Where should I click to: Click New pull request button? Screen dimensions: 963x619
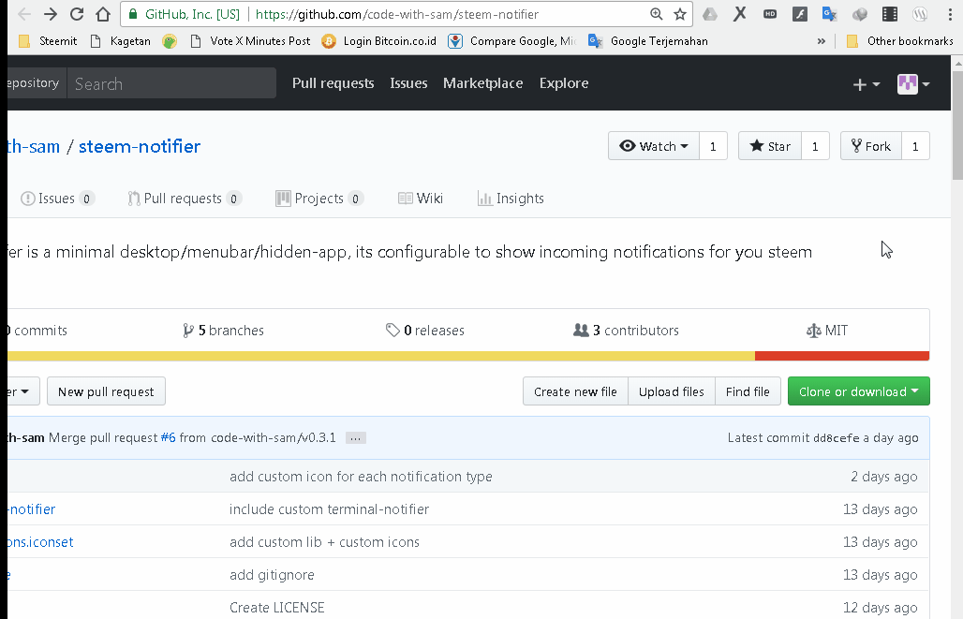coord(106,391)
